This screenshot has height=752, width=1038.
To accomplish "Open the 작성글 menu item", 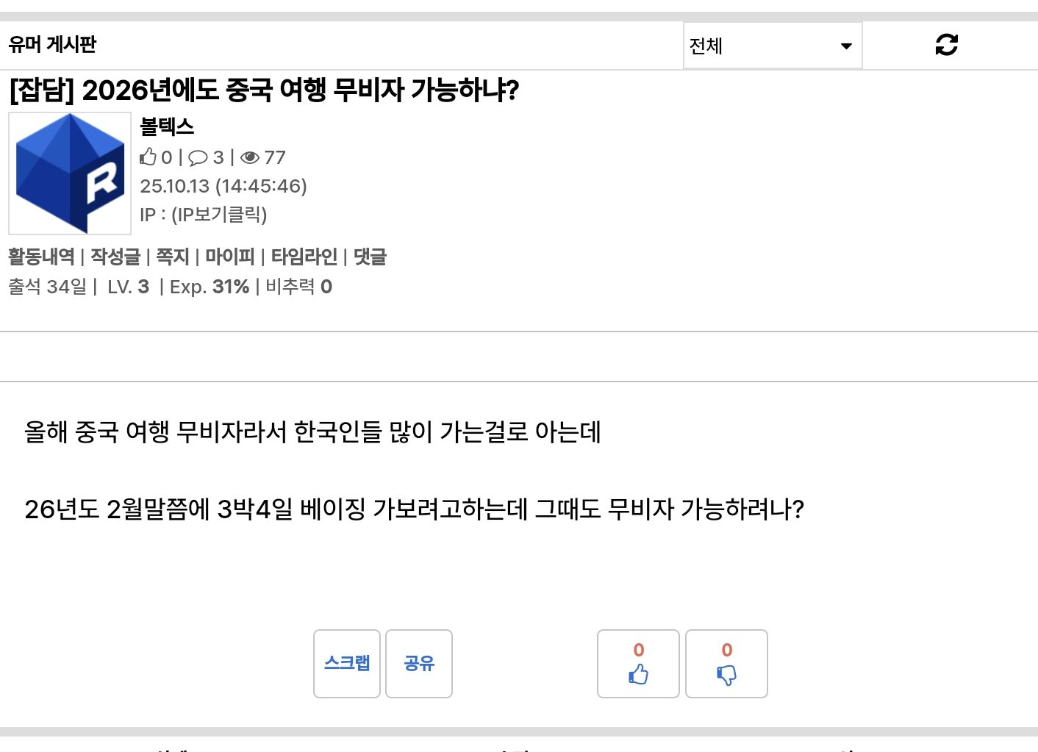I will click(x=115, y=257).
